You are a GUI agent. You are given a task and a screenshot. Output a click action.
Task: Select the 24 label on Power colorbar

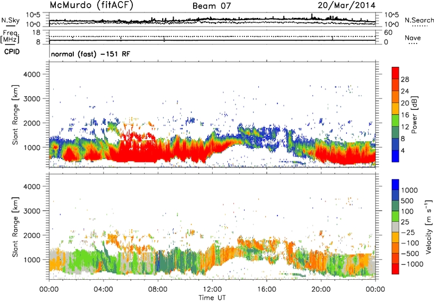pos(405,91)
